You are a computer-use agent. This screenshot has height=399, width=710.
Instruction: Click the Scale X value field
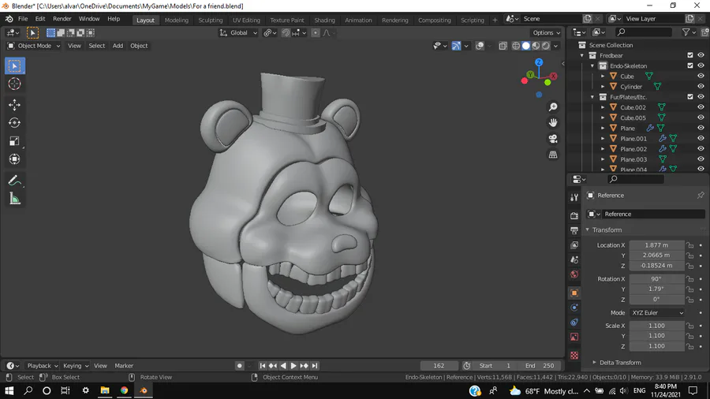656,325
